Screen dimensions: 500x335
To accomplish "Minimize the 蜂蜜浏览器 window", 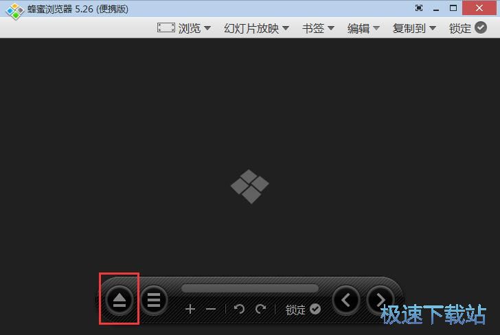I will [436, 9].
